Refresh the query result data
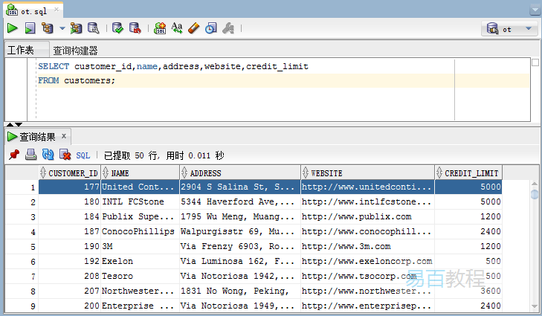The width and height of the screenshot is (542, 316). pos(48,155)
